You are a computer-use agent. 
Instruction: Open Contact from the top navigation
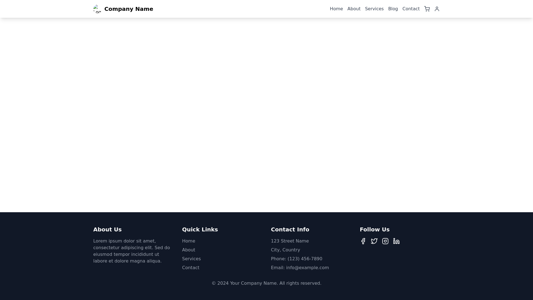[x=411, y=9]
